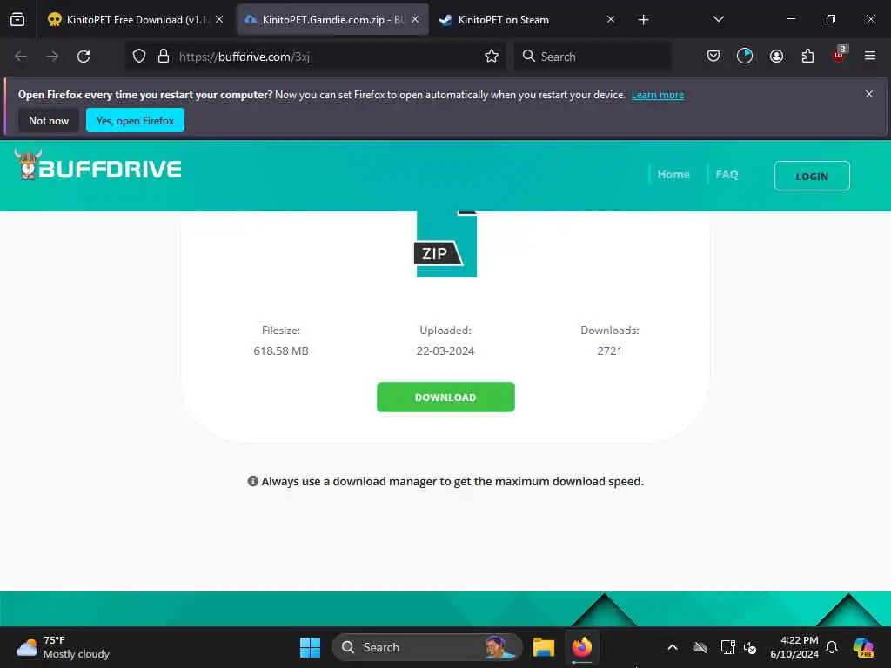Click the buffdrive.com URL address field
The image size is (891, 668).
[x=315, y=57]
